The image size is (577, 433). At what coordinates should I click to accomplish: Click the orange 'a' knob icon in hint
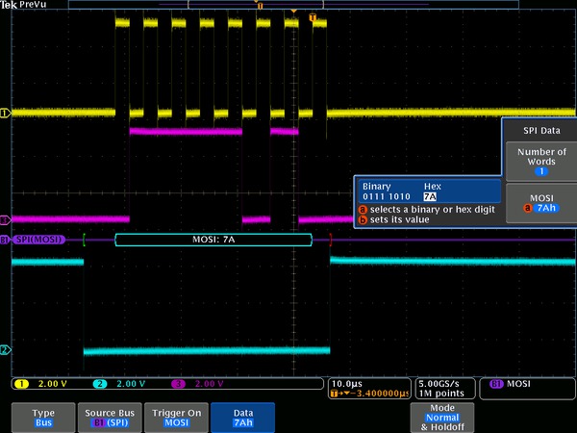[363, 209]
